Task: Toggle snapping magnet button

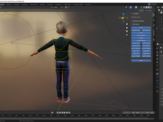Action: tap(66, 7)
